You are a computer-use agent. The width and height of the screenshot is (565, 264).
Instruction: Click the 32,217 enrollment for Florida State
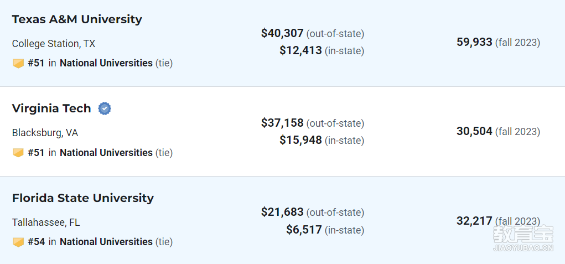(x=474, y=220)
